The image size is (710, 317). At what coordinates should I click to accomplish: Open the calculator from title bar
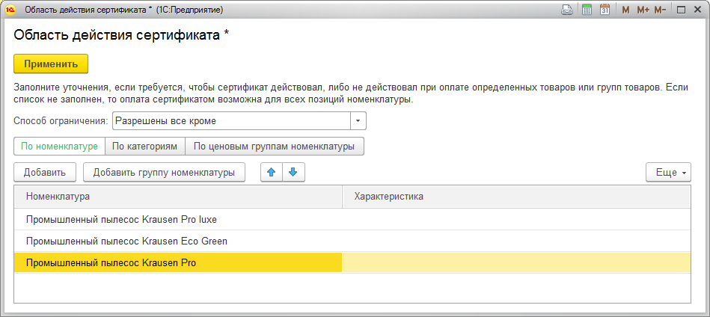[587, 10]
